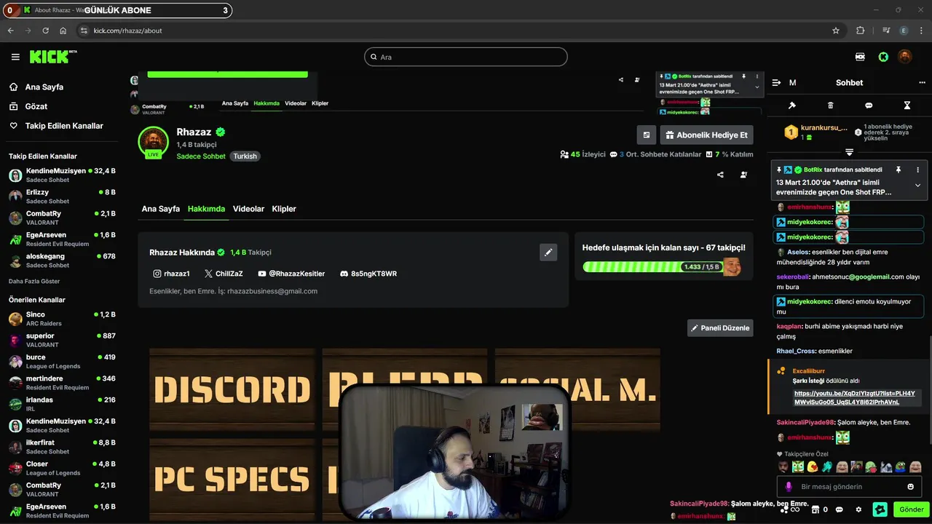Open Sinco ARC Raiders channel
Image resolution: width=932 pixels, height=524 pixels.
click(x=62, y=319)
